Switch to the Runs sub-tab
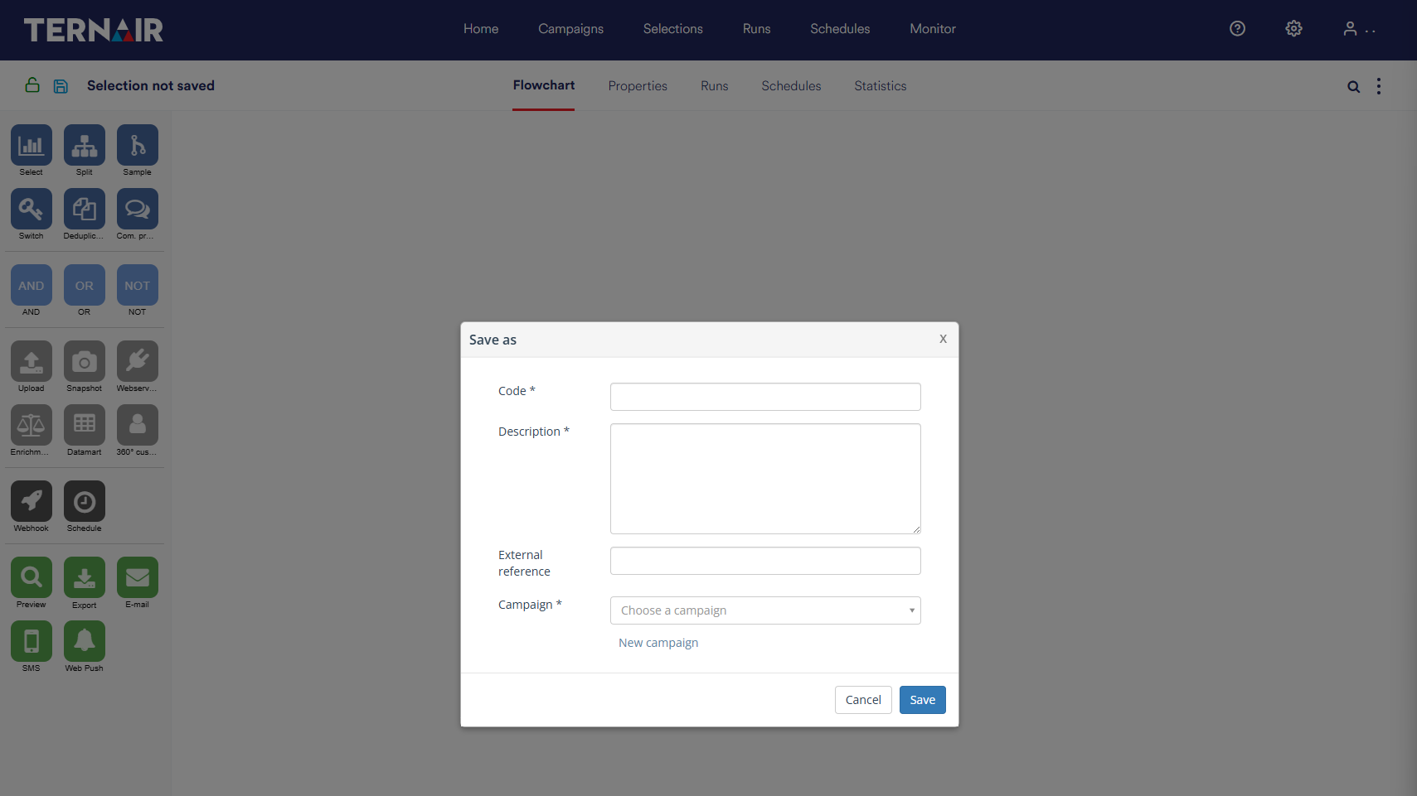The height and width of the screenshot is (796, 1417). pyautogui.click(x=715, y=86)
